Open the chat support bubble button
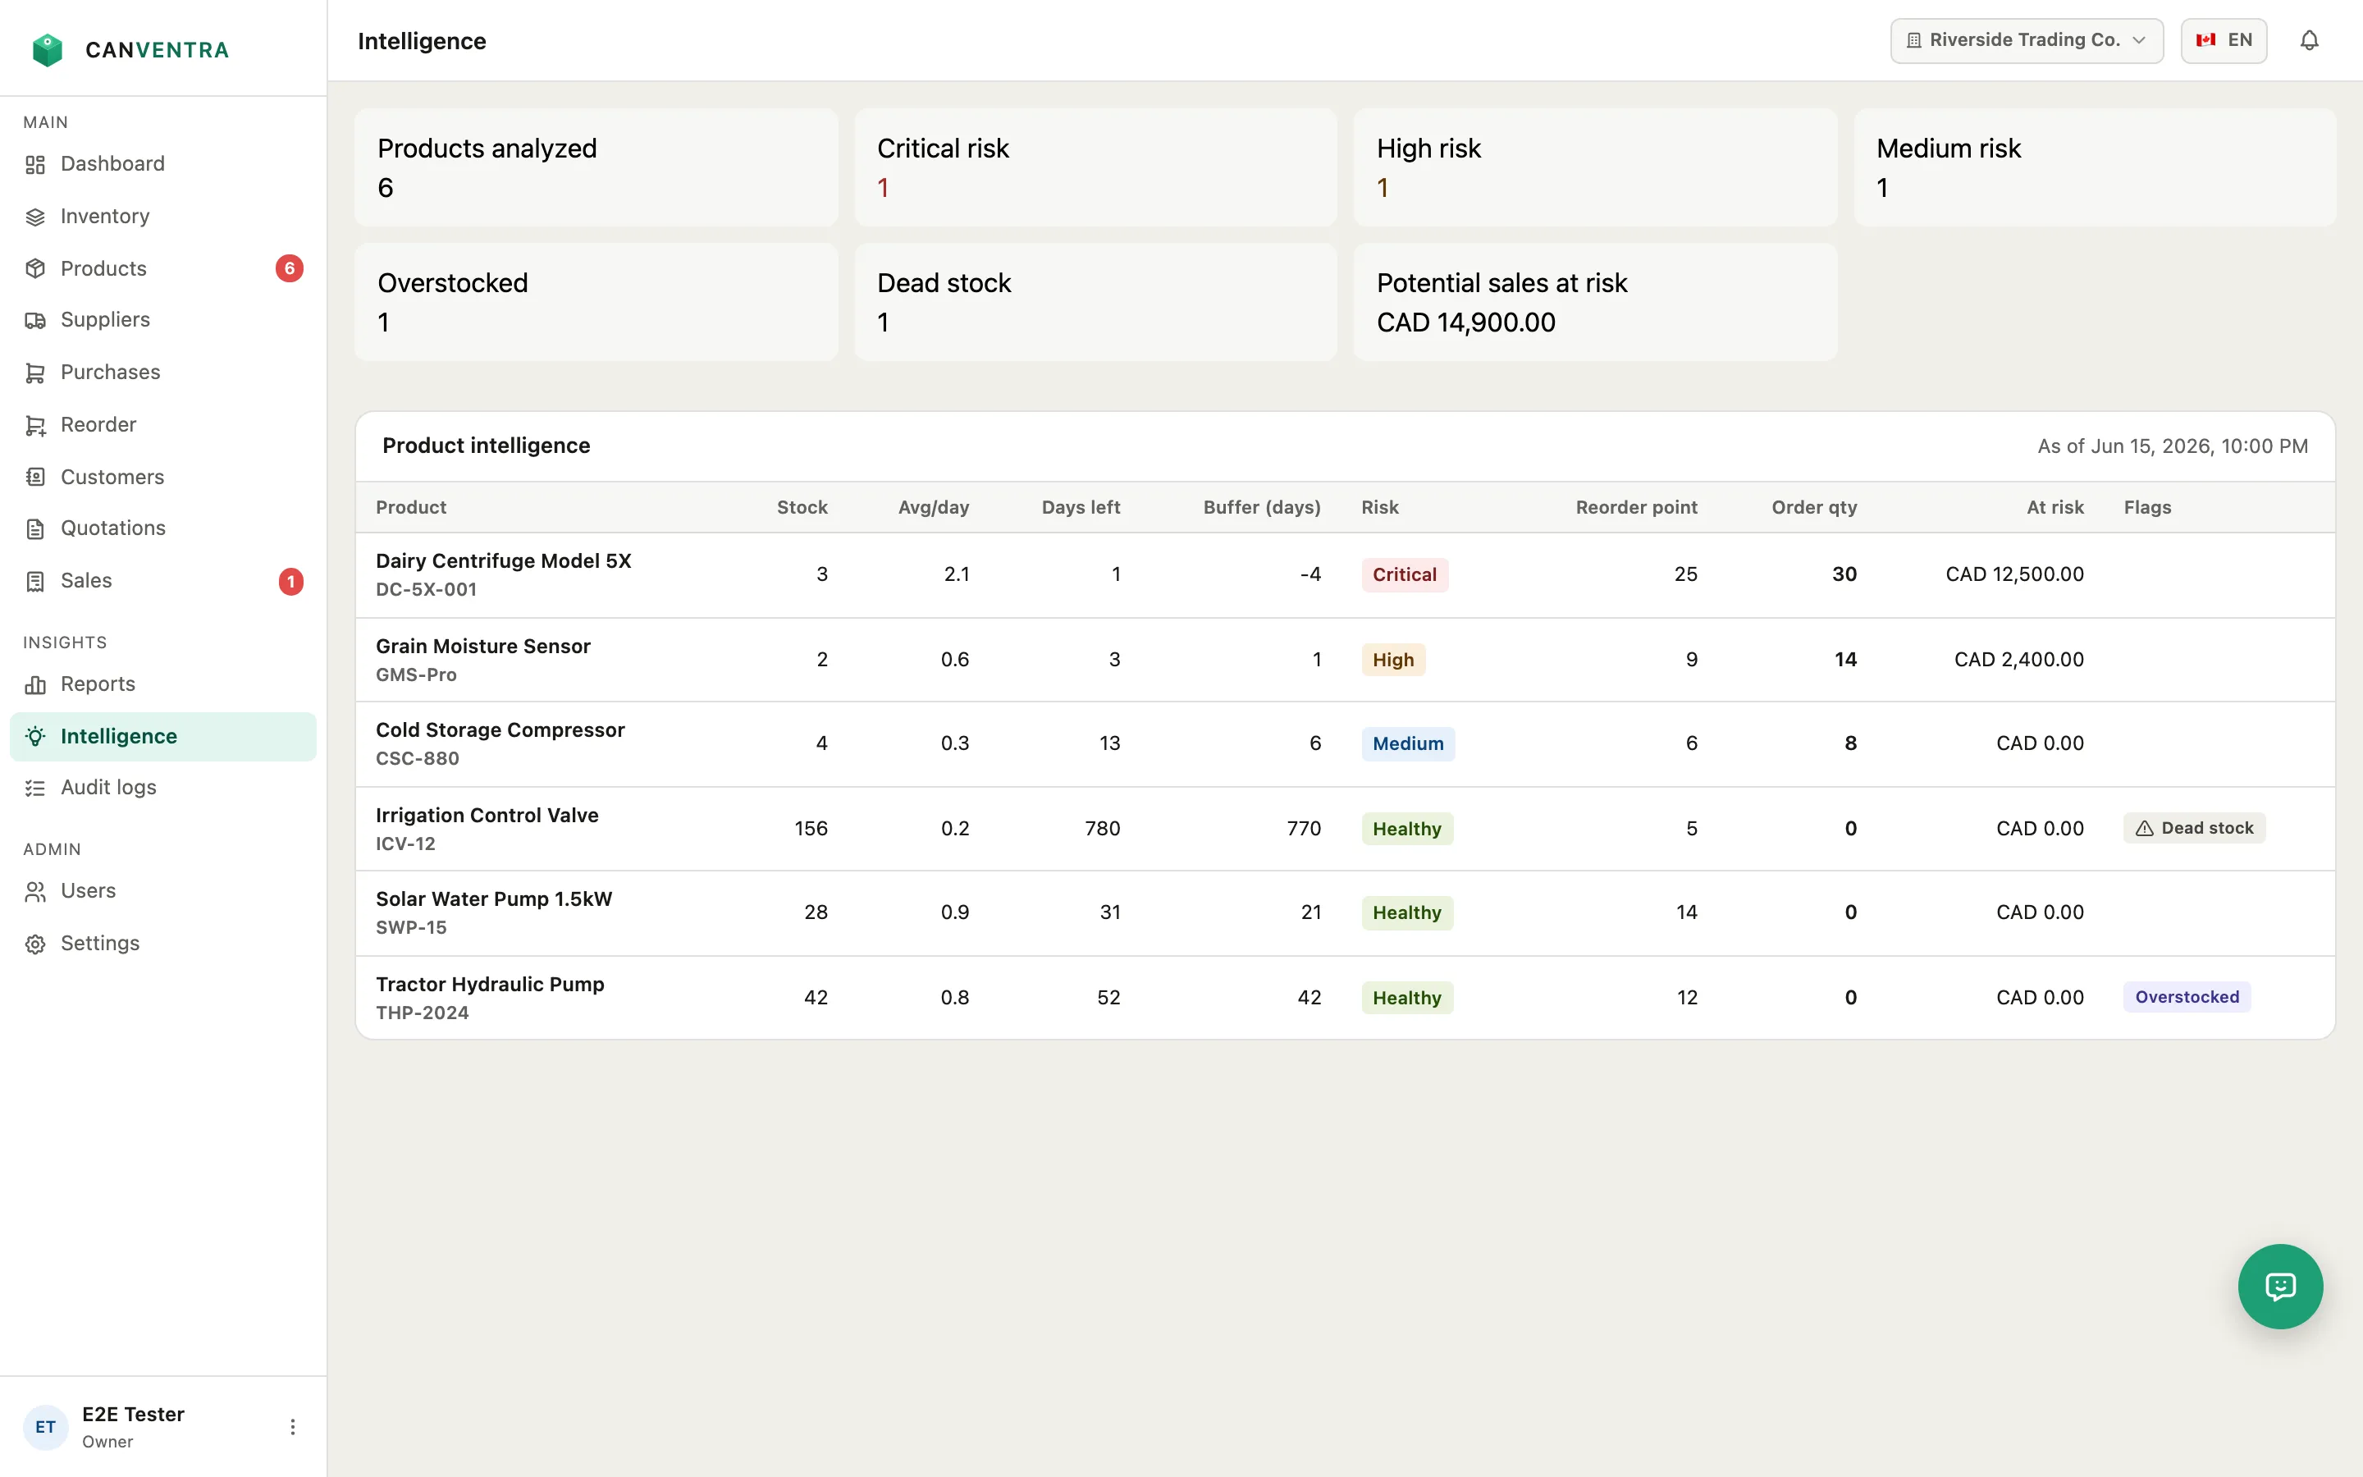Viewport: 2363px width, 1477px height. click(2280, 1286)
